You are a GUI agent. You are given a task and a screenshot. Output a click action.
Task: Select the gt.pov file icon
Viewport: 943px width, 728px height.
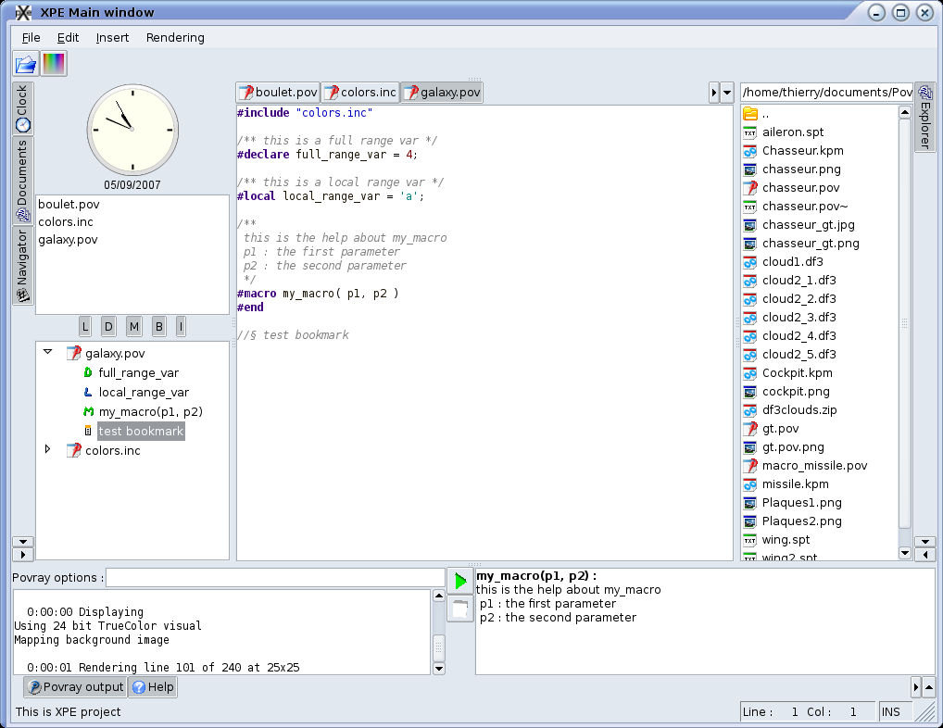pos(750,429)
